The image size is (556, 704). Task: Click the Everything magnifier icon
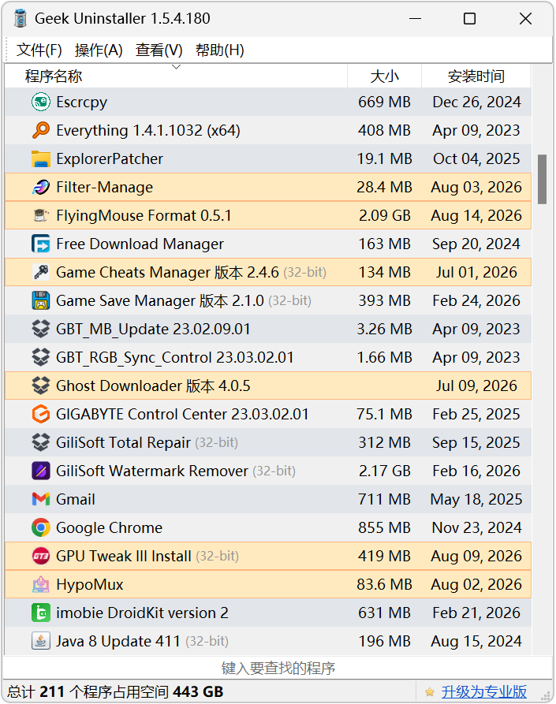point(41,130)
